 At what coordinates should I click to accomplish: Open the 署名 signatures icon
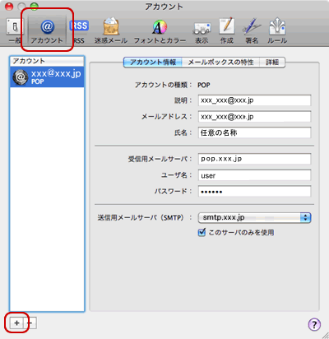(252, 31)
